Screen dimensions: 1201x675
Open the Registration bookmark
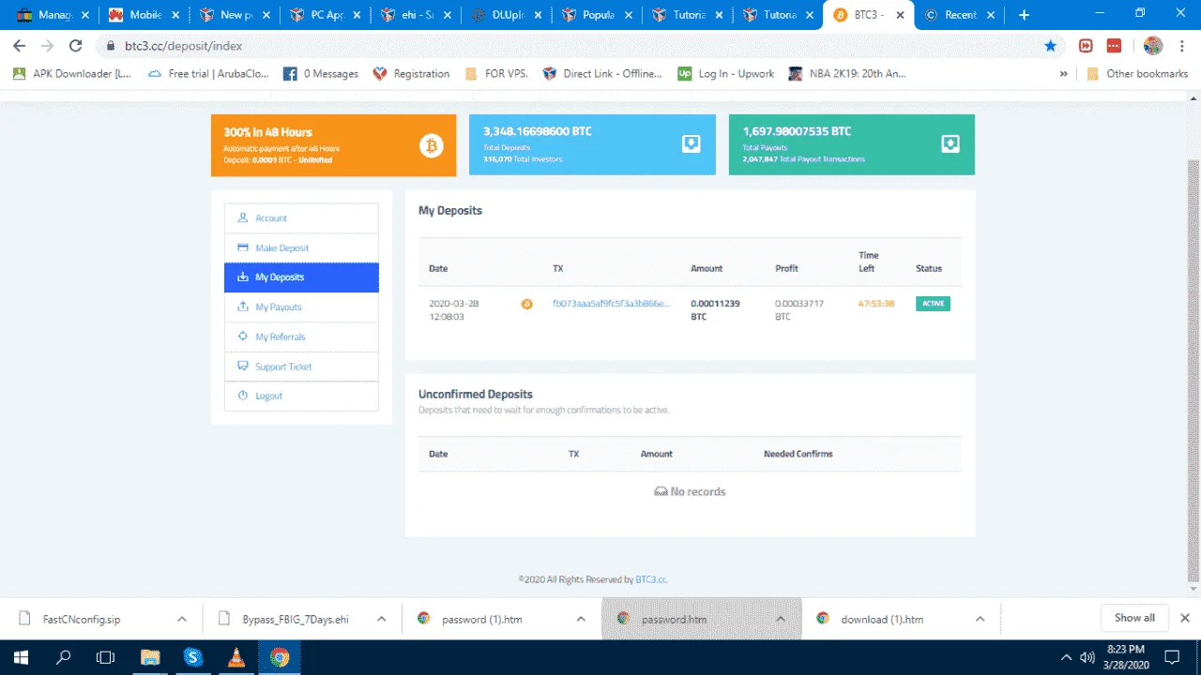click(x=411, y=73)
